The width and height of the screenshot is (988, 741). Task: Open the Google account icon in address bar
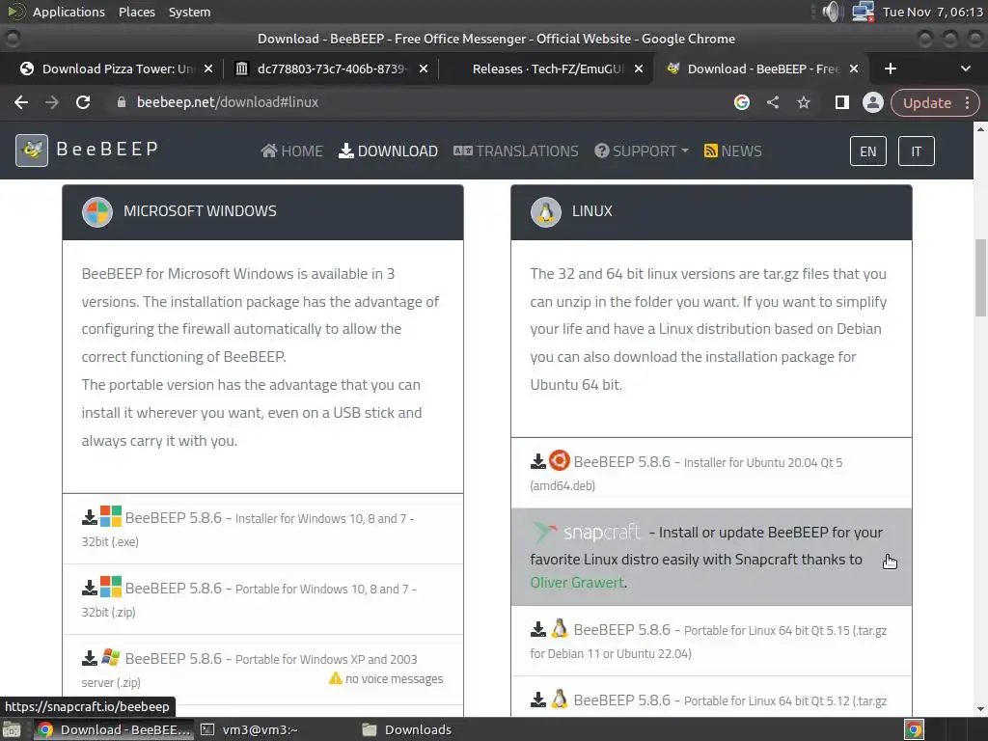tap(742, 102)
